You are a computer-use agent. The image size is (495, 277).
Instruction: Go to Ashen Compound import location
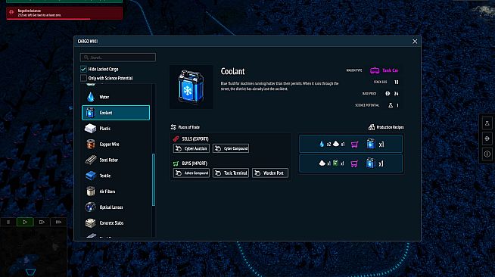click(191, 173)
